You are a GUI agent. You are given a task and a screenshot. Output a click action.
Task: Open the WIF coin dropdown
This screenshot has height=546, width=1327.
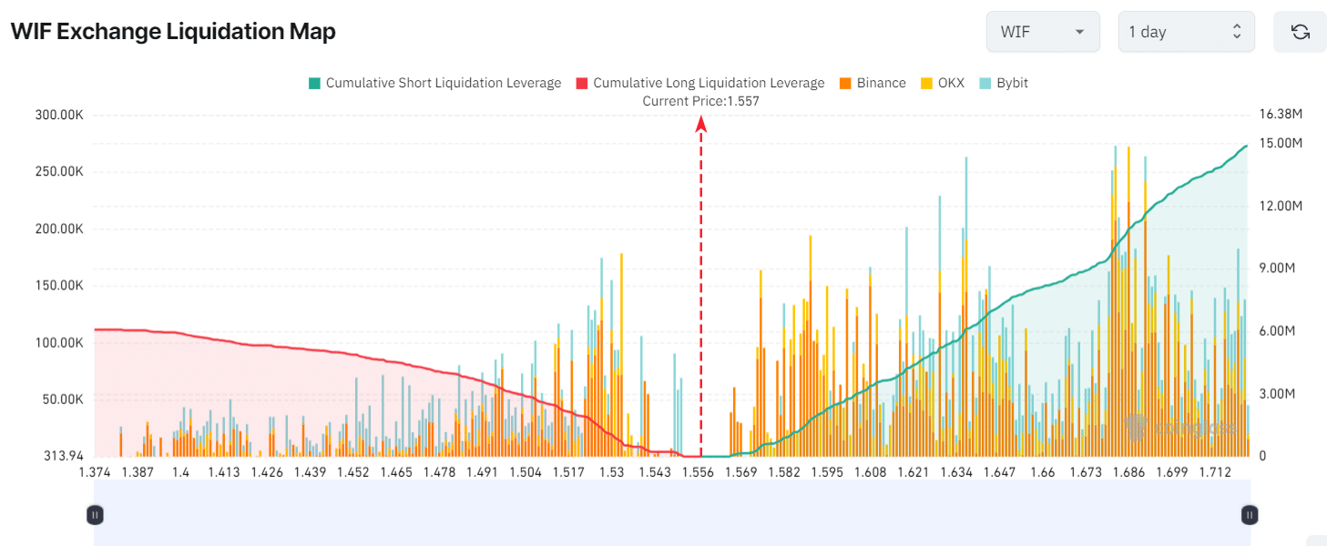(x=1043, y=32)
